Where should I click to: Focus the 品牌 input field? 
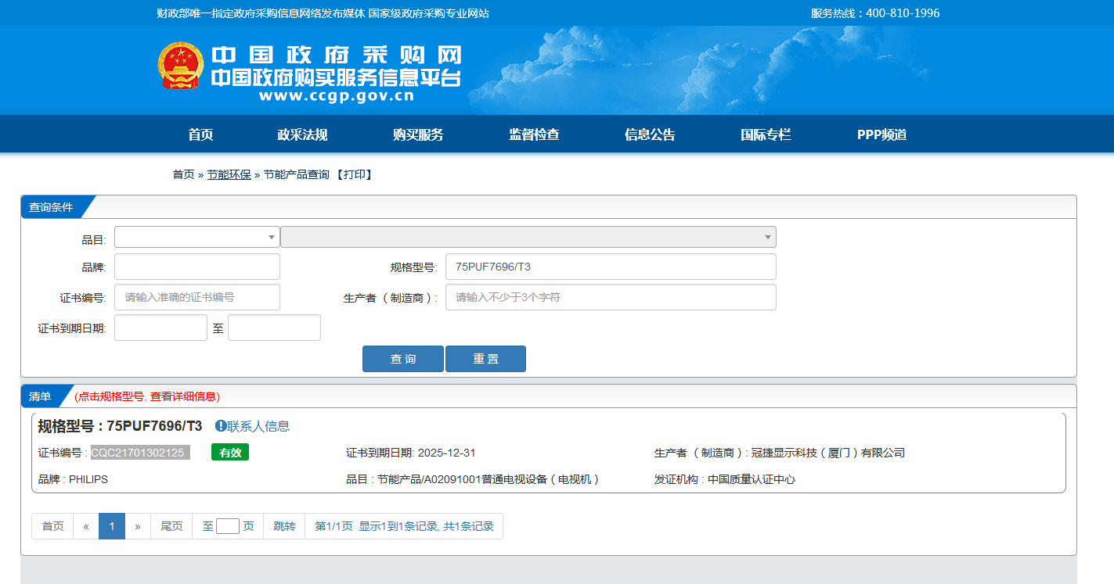(x=197, y=267)
